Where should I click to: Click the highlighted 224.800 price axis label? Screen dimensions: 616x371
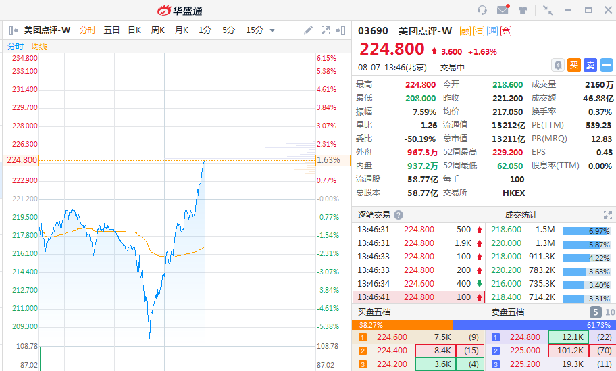21,160
